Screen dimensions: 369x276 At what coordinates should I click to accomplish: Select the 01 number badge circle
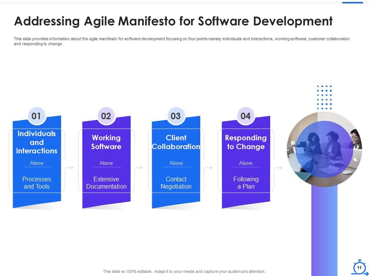pyautogui.click(x=37, y=116)
